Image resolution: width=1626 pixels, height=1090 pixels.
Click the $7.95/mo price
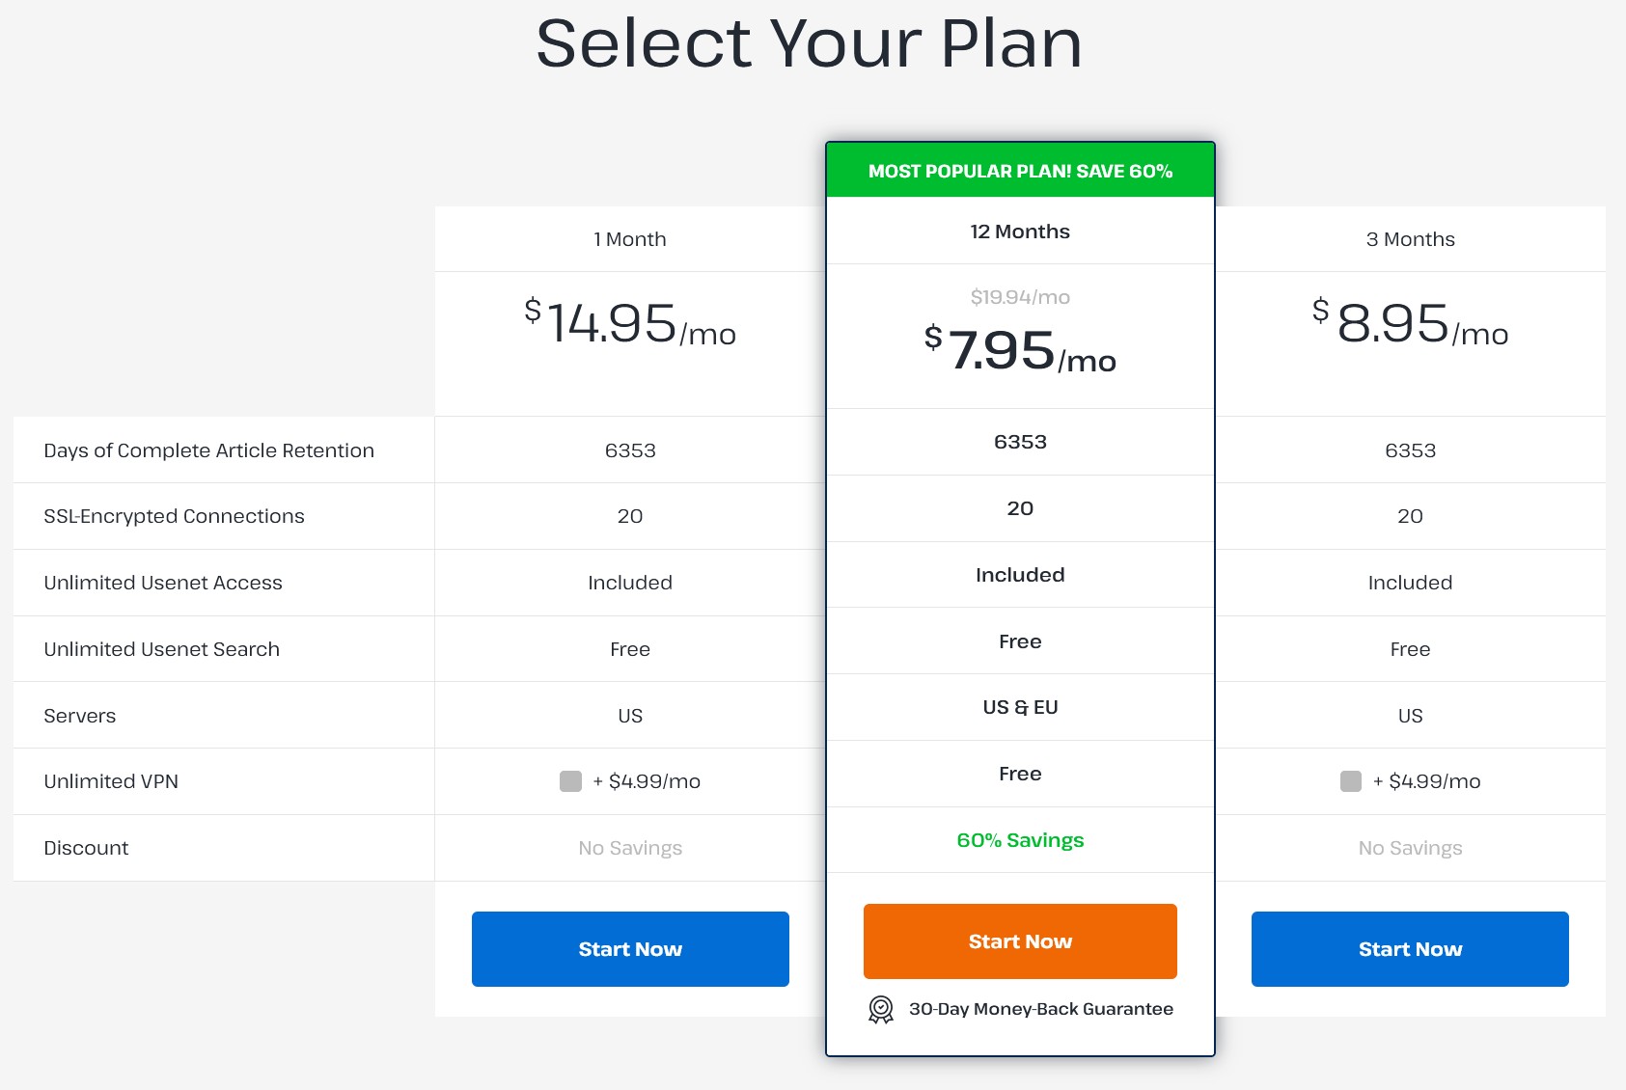pyautogui.click(x=1020, y=350)
